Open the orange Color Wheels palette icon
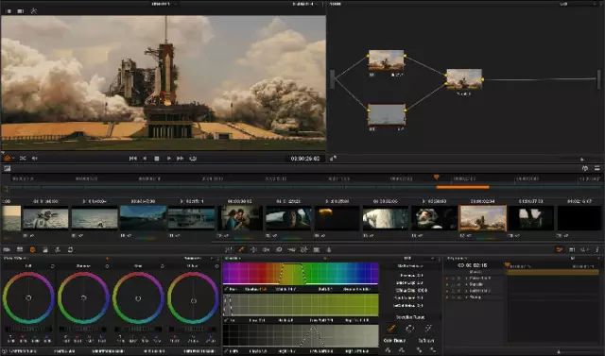Screen dimensions: 605x356 32,250
